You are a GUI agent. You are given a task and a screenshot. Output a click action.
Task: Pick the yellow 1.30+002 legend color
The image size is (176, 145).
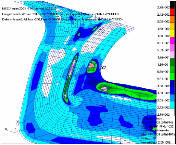(172, 33)
